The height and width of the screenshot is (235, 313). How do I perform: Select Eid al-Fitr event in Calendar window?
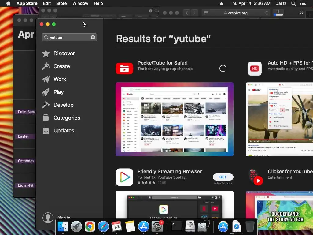pos(25,185)
